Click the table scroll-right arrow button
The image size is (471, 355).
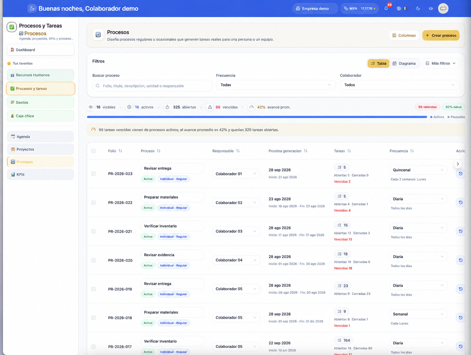click(458, 164)
